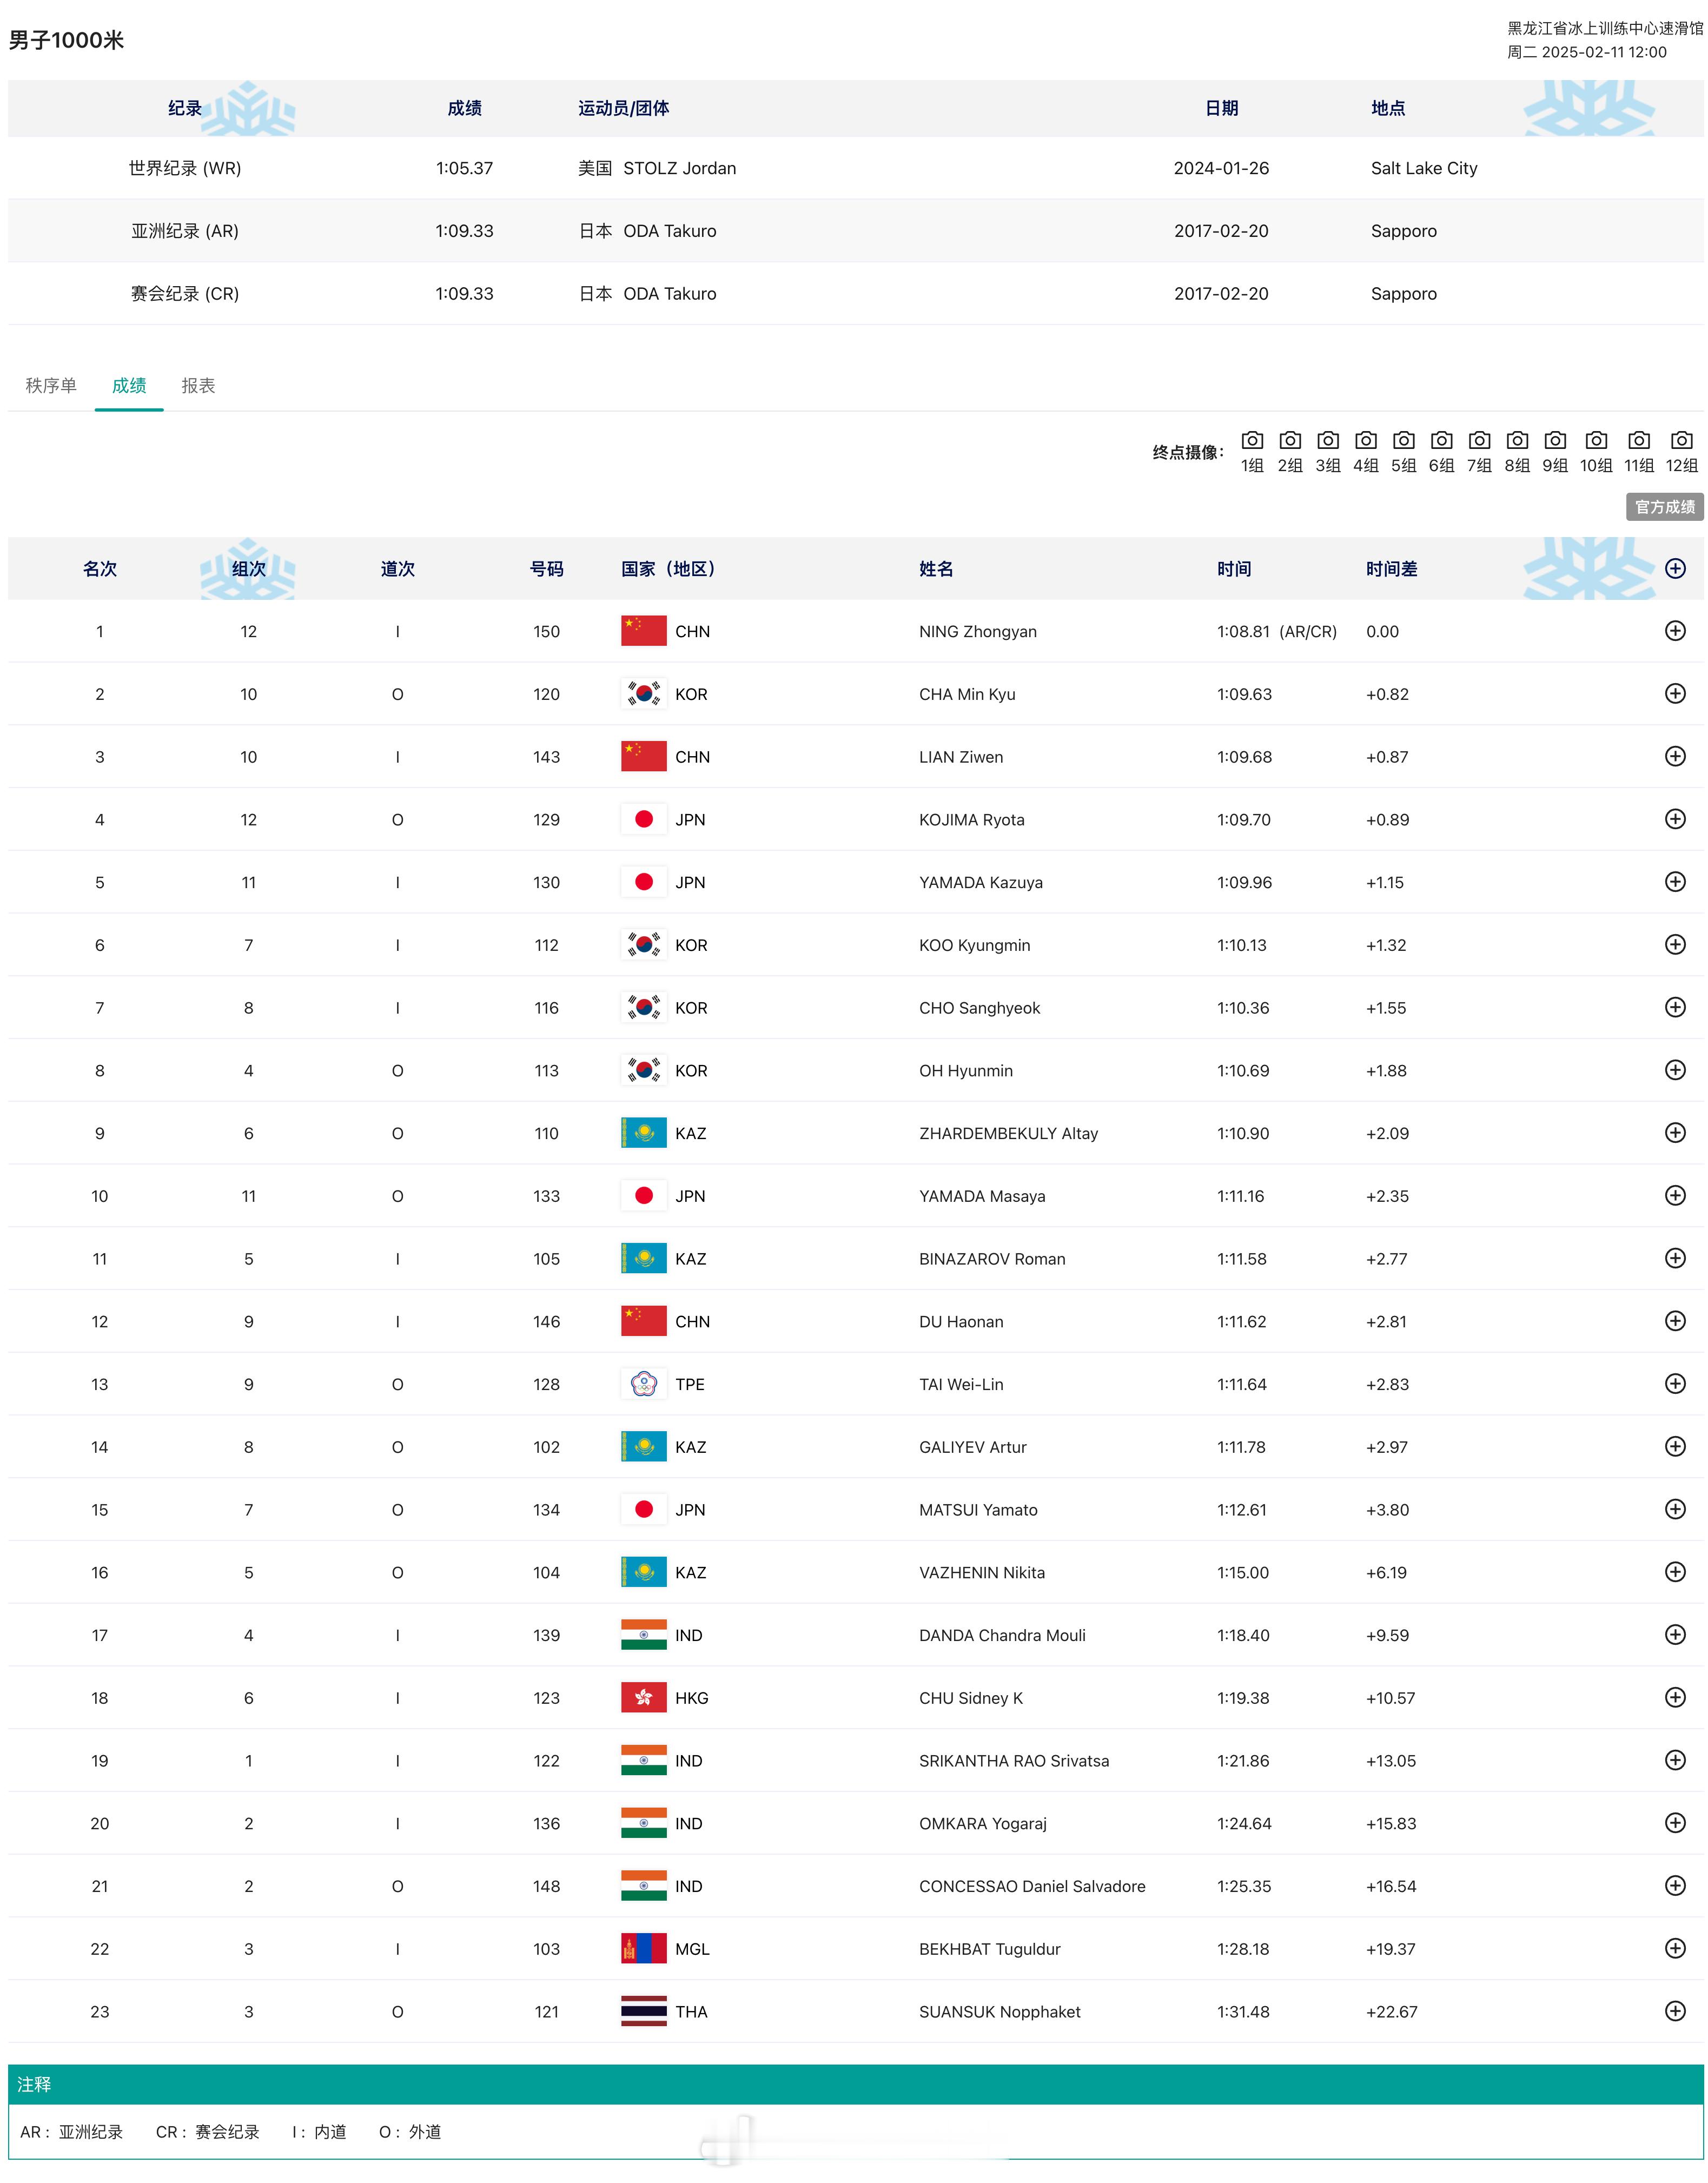Expand details for DANDA Chandra Mouli row
The height and width of the screenshot is (2183, 1708).
click(1676, 1635)
